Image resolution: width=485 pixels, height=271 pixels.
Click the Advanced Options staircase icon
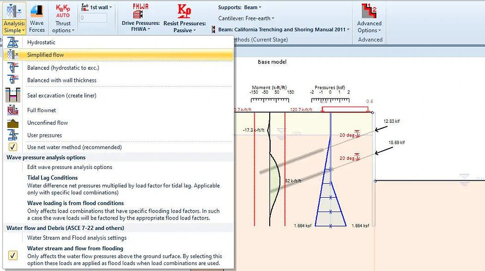point(369,11)
